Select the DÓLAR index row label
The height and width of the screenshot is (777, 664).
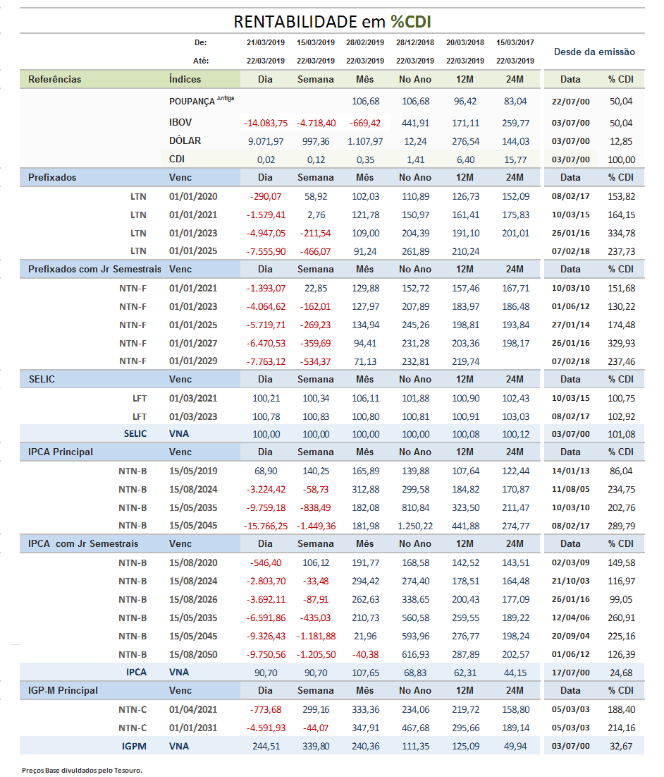pyautogui.click(x=185, y=140)
